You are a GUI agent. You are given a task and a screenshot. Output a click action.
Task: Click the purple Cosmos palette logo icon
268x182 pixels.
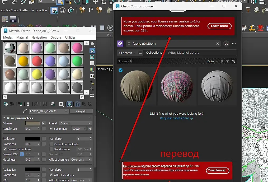(120, 44)
